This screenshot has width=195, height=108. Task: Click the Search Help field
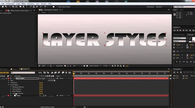(x=184, y=7)
